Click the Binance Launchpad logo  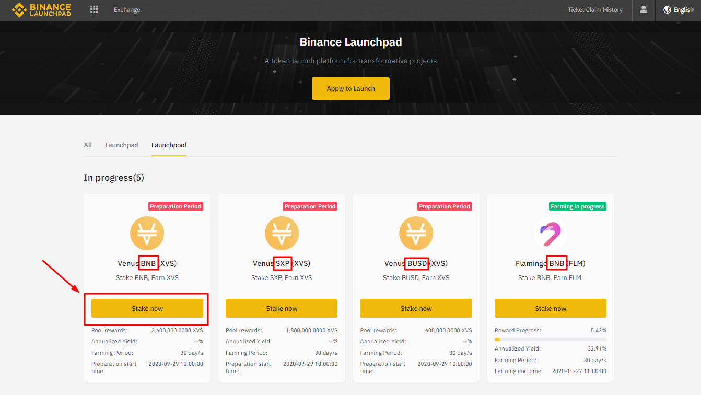point(41,10)
